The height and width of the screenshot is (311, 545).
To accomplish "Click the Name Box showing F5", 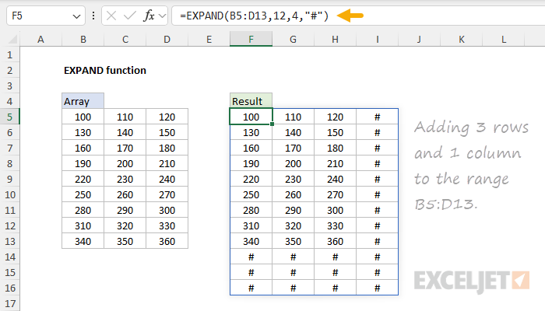I will click(x=37, y=16).
